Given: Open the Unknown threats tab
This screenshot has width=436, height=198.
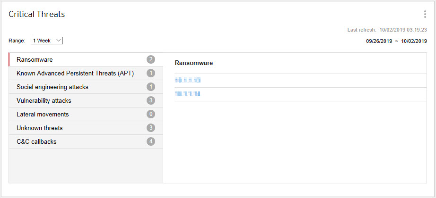Looking at the screenshot, I should (39, 128).
